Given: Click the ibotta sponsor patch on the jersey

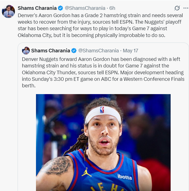Looking at the screenshot, I should pos(125,177).
